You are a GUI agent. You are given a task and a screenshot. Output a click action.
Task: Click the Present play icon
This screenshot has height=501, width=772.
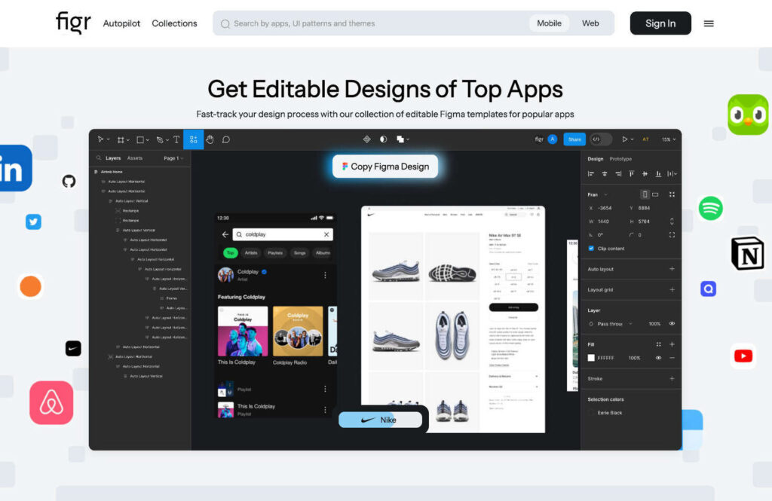pyautogui.click(x=625, y=139)
